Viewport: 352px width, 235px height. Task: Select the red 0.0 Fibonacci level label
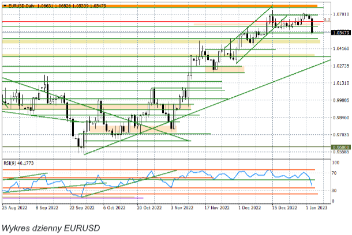click(326, 20)
